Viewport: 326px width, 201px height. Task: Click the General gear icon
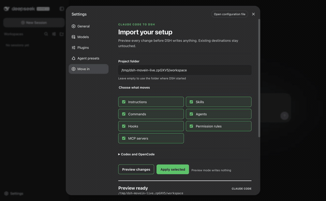coord(73,26)
